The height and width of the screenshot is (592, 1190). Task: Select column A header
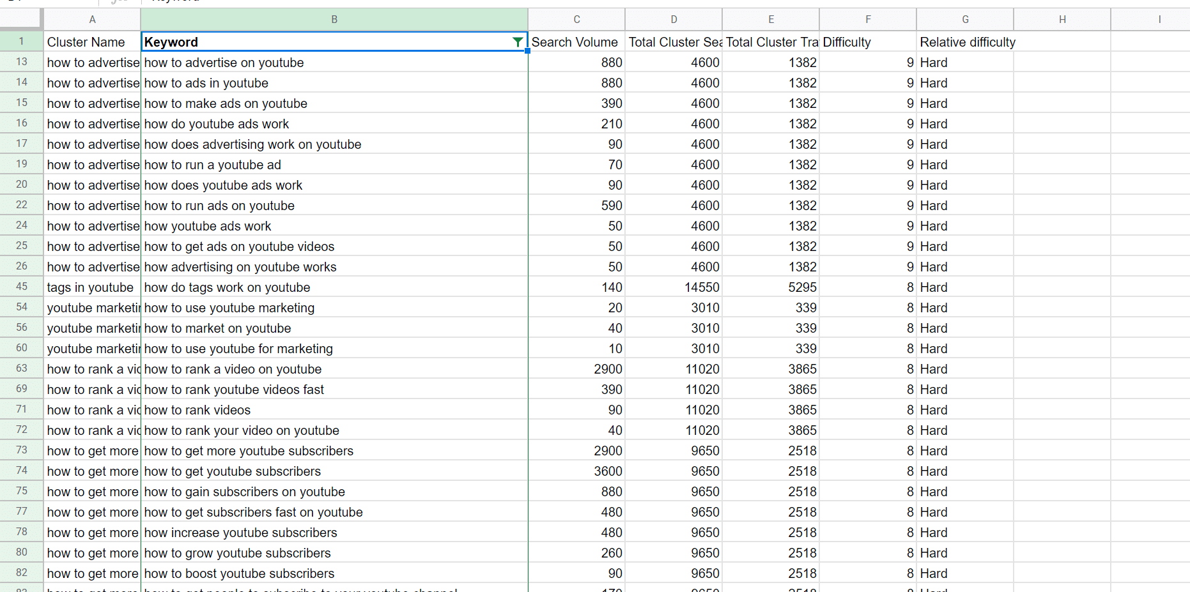(x=92, y=19)
